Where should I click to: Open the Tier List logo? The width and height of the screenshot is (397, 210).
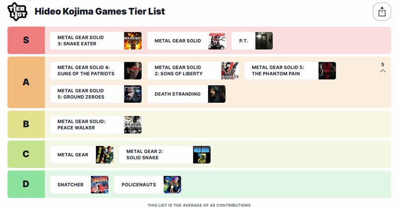[17, 11]
